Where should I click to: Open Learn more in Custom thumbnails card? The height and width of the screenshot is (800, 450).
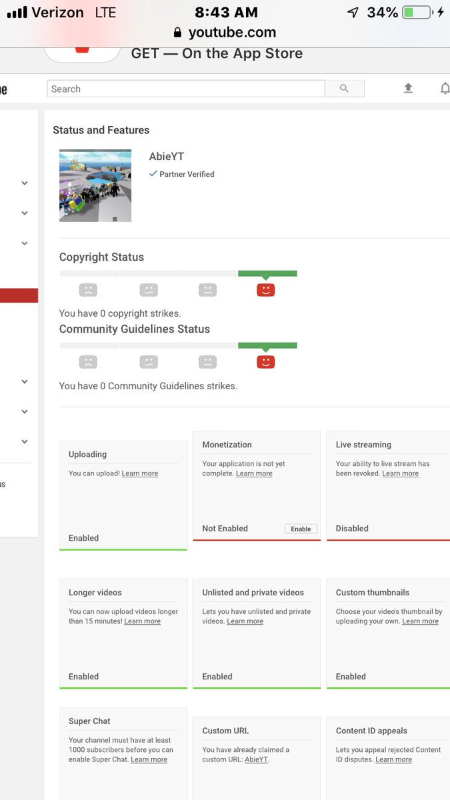420,621
